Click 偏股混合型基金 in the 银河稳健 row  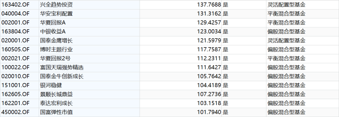point(286,85)
